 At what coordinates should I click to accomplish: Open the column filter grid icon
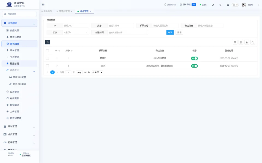[235, 42]
